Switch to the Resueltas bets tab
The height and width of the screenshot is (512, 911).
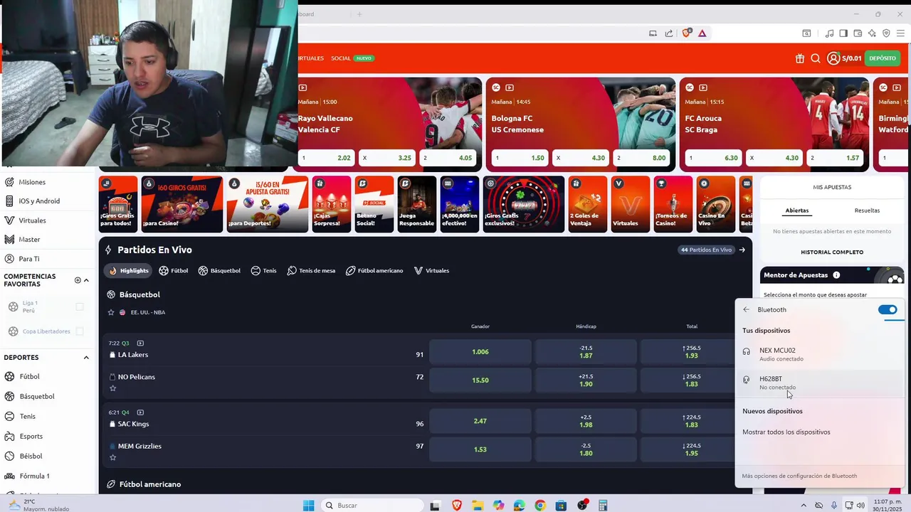click(867, 210)
